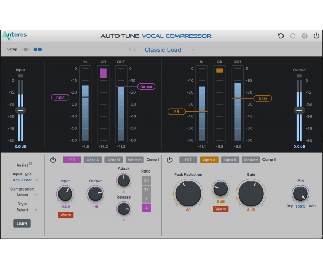Open Style Select dropdown
Screen dimensions: 323x269
(x=36, y=210)
